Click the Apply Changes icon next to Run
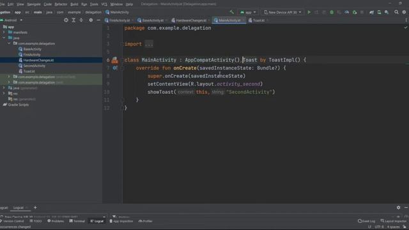Image resolution: width=409 pixels, height=230 pixels. 316,12
